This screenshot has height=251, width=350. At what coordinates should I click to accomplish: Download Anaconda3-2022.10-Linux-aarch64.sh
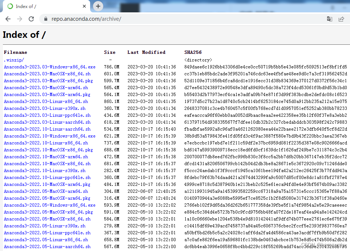pyautogui.click(x=47, y=129)
